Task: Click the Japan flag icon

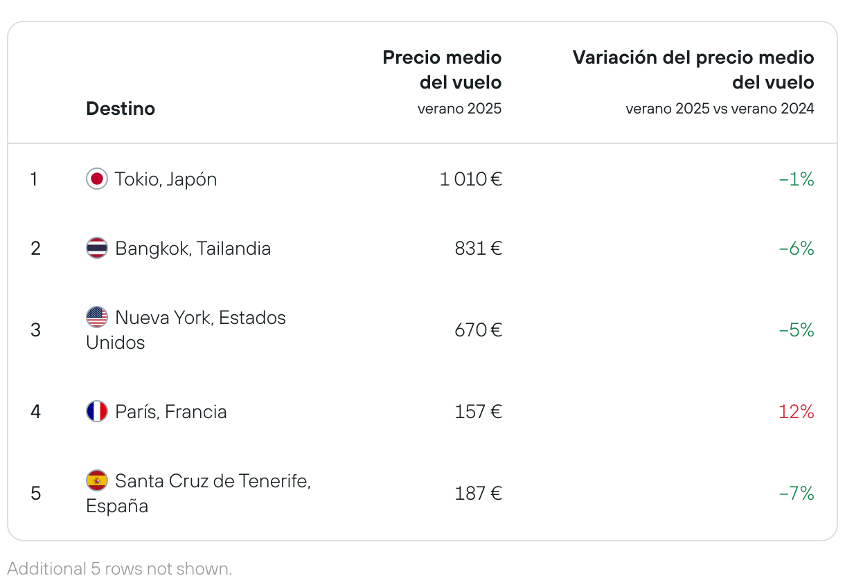Action: point(97,179)
